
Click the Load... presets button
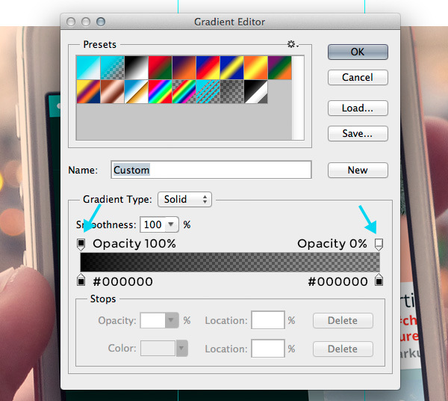point(358,108)
